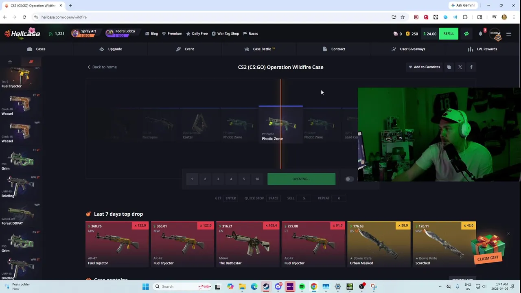Click the online users count 1,221

click(56, 33)
